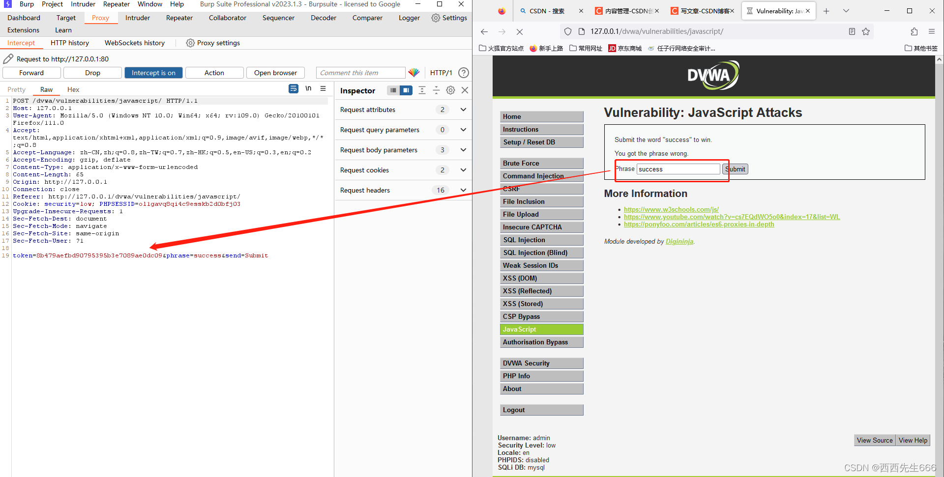
Task: Click browser page scrollbar up arrow
Action: 940,60
